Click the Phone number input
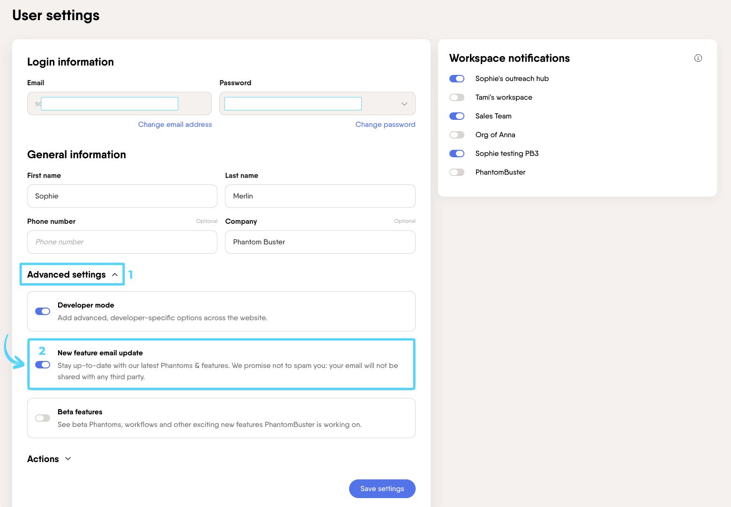 coord(122,242)
